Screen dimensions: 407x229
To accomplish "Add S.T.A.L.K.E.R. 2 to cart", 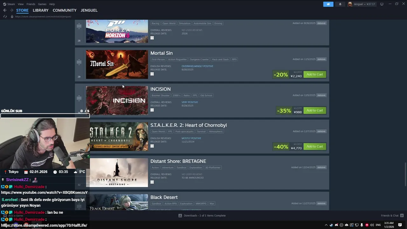I will (x=314, y=147).
